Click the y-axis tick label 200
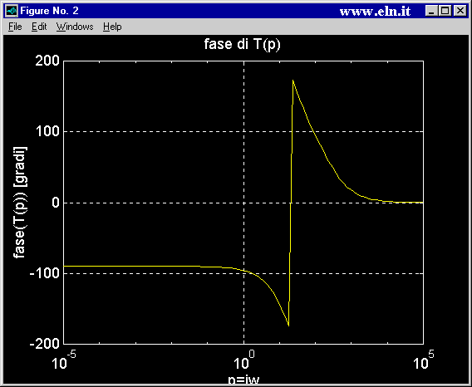The width and height of the screenshot is (472, 387). (x=48, y=61)
